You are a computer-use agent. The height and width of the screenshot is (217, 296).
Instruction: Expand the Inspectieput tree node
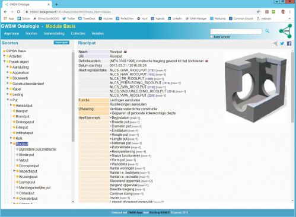(x=14, y=171)
